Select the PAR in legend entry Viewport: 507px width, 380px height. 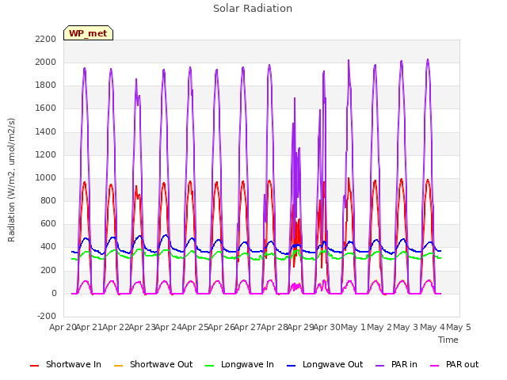tap(396, 364)
